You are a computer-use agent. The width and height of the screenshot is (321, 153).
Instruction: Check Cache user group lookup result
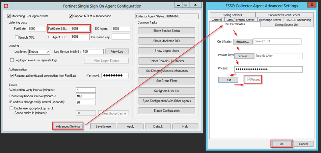click(11, 108)
